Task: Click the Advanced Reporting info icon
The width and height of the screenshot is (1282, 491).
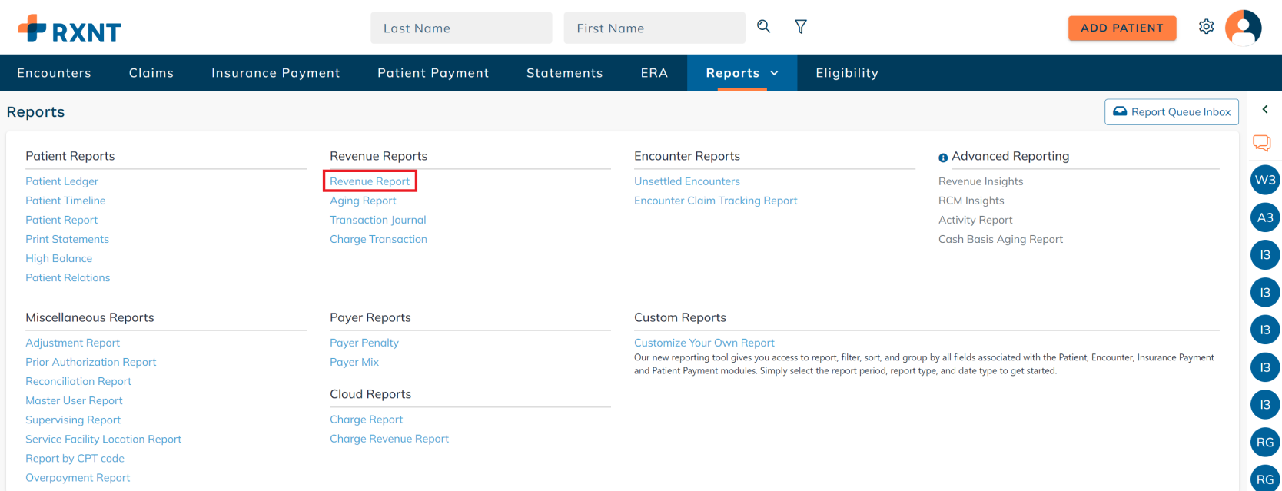Action: click(943, 158)
